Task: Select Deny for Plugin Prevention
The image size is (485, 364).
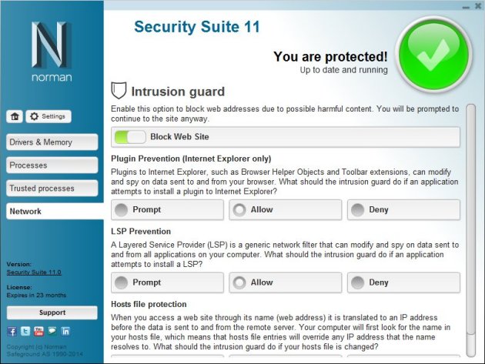Action: (x=403, y=209)
